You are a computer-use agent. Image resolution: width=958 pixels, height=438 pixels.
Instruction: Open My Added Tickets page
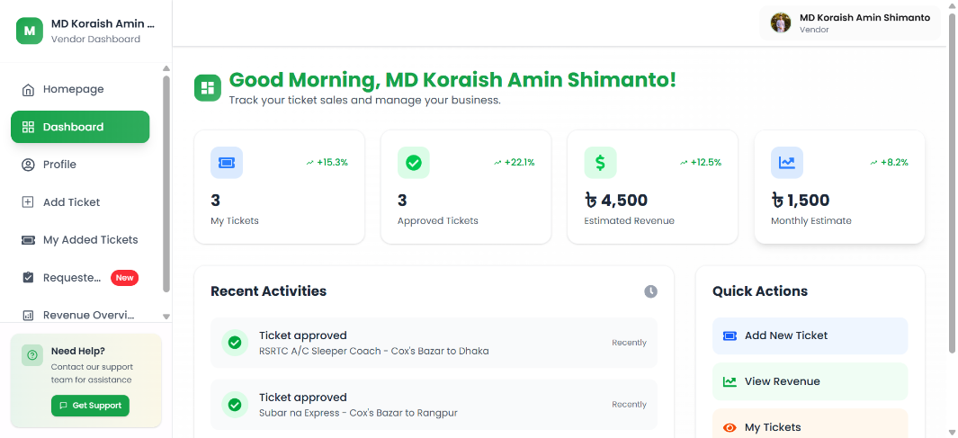tap(90, 240)
